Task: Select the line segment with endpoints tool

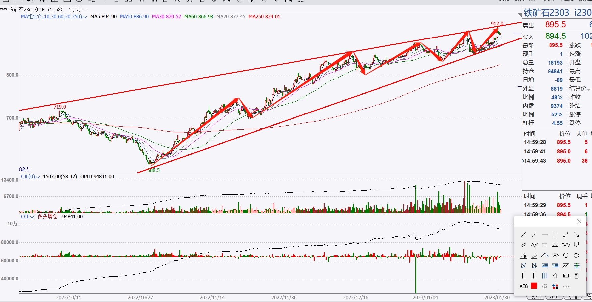Action: tap(566, 235)
